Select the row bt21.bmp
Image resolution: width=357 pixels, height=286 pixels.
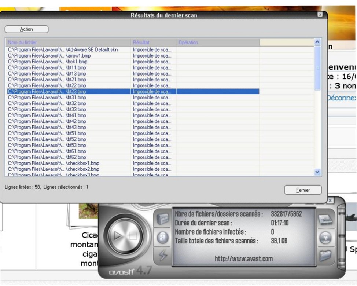point(133,80)
